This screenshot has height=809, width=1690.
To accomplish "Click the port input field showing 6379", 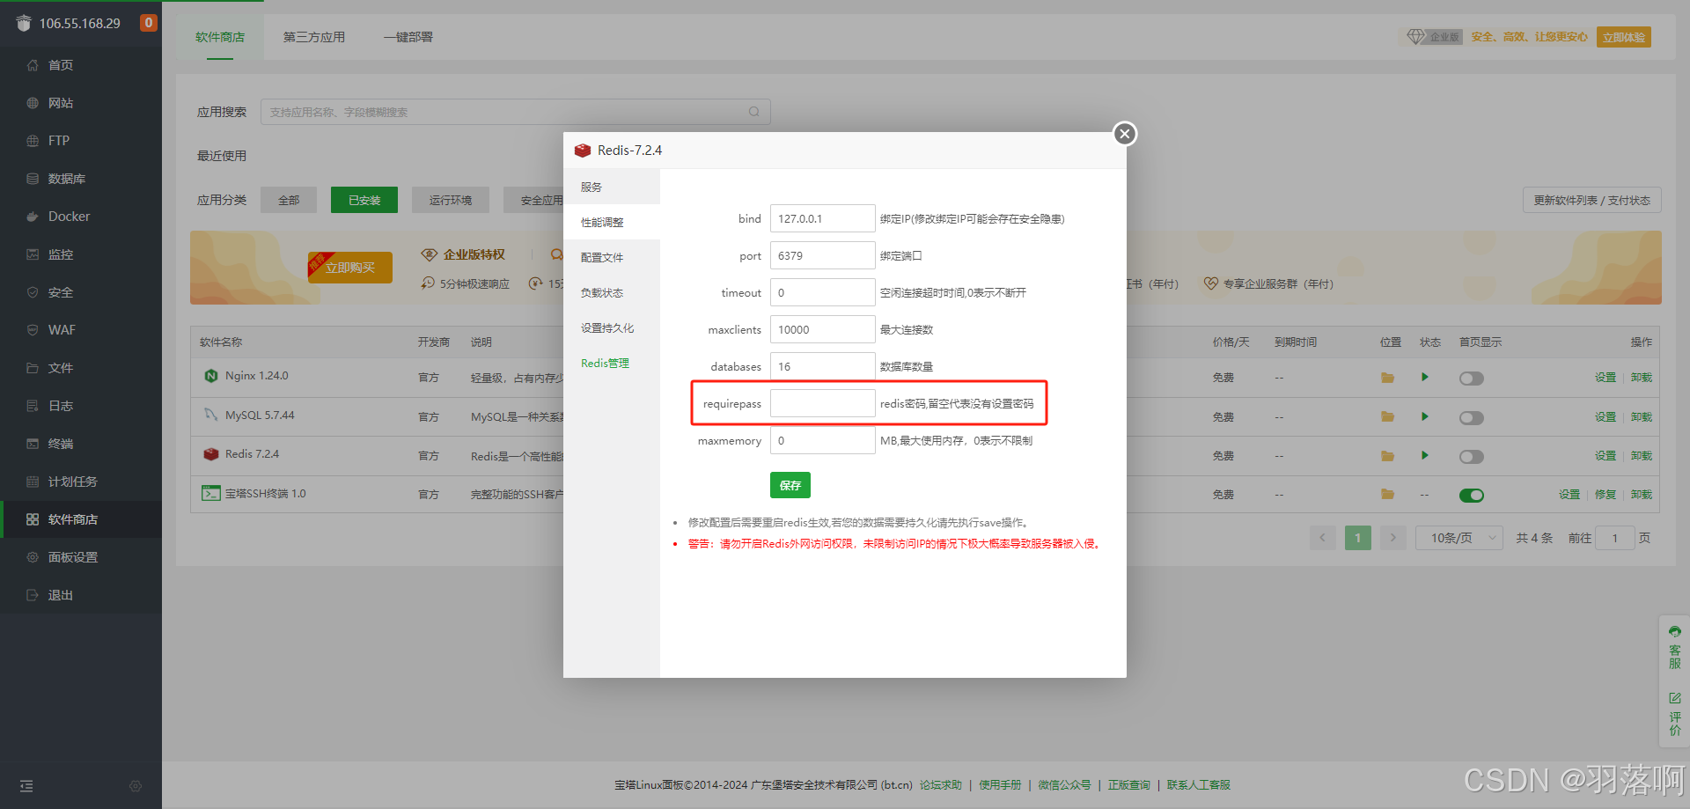I will 823,255.
